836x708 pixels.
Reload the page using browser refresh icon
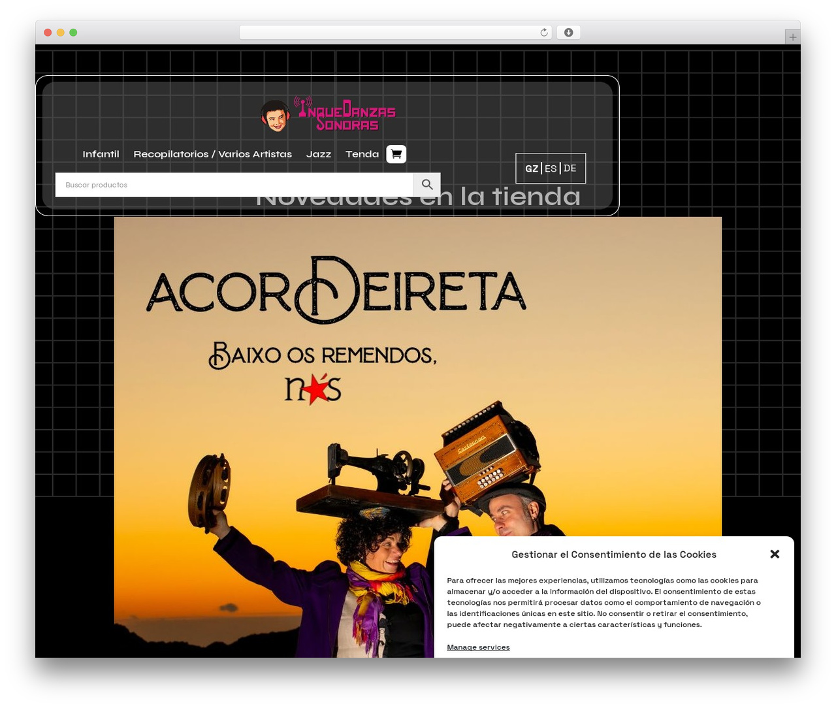pos(544,33)
